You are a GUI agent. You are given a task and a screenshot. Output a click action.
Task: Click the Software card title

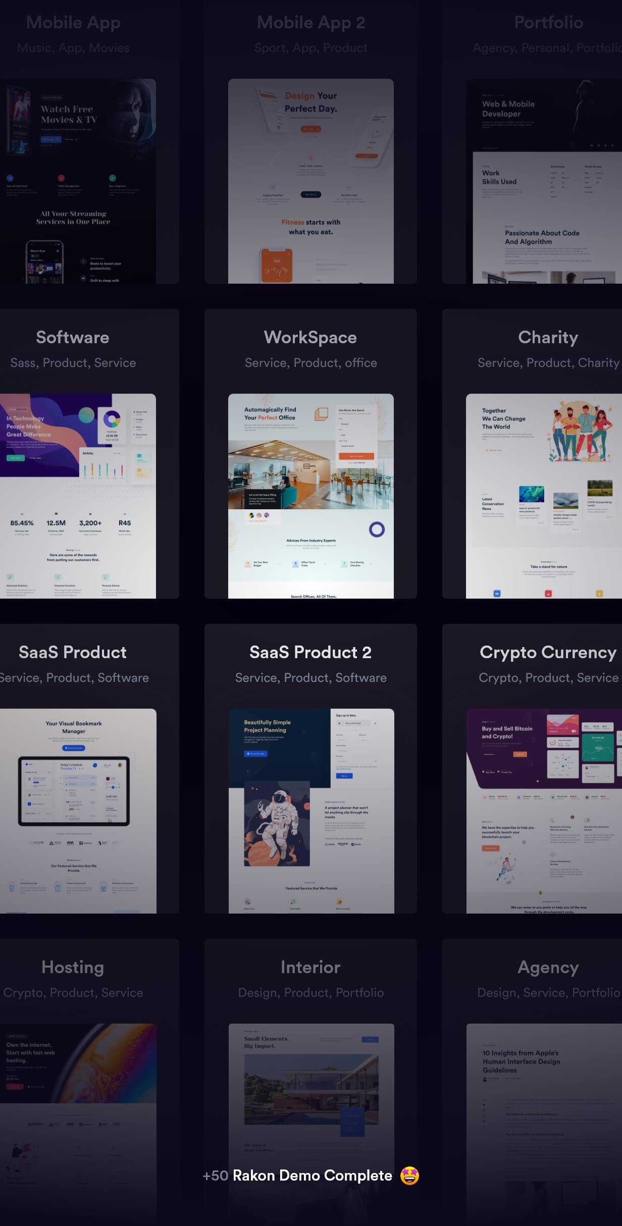(73, 337)
